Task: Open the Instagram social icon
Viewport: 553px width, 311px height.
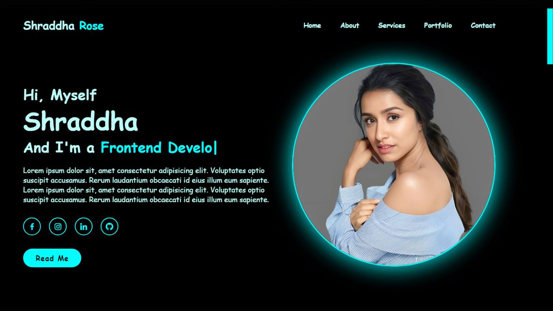Action: 58,226
